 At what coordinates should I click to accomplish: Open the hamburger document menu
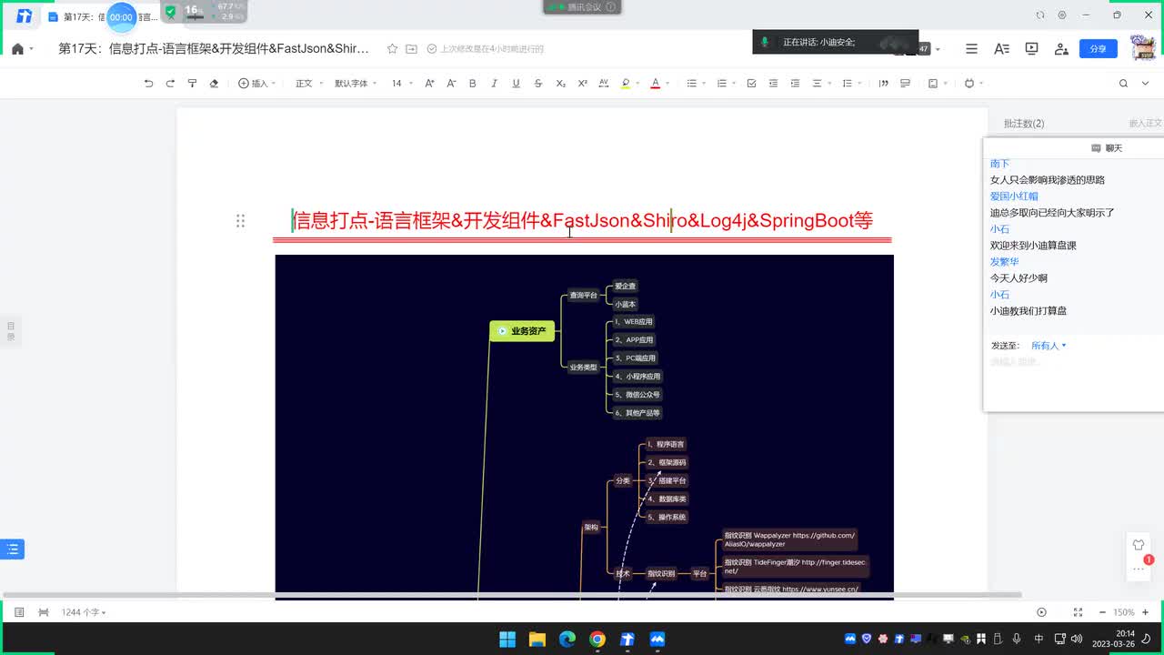(x=972, y=49)
